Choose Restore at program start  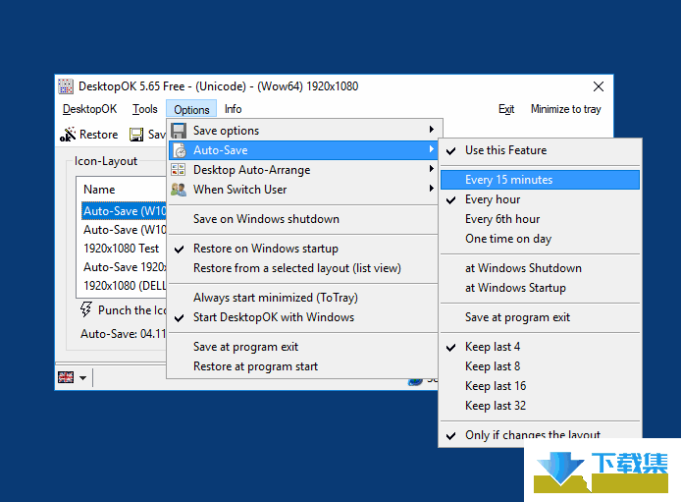(302, 366)
